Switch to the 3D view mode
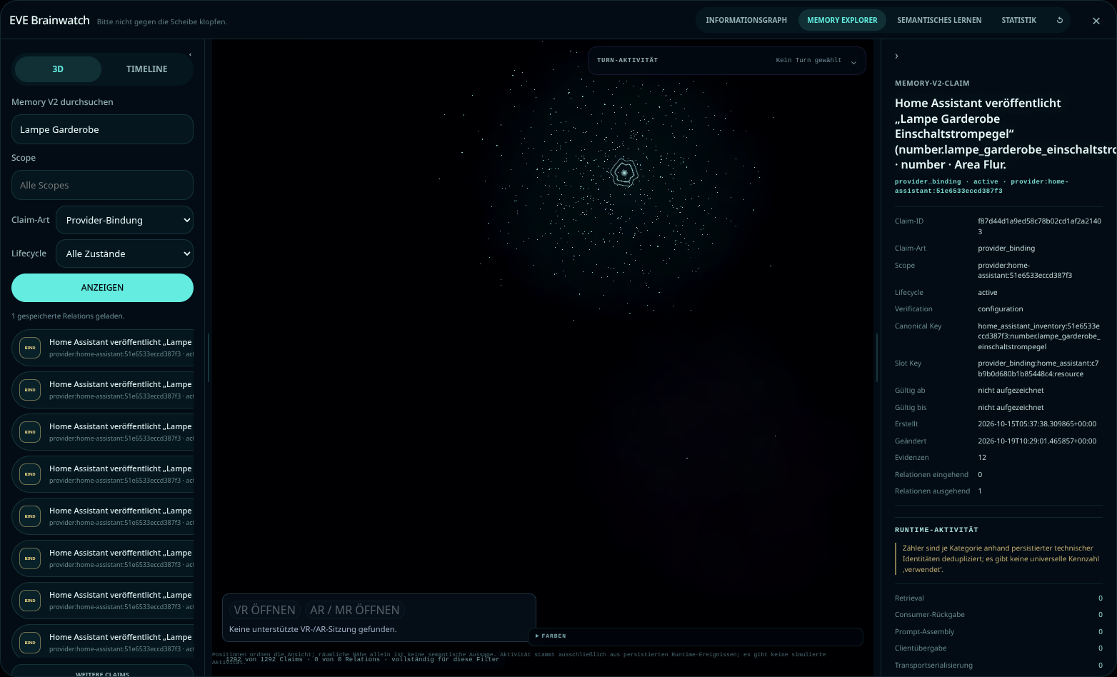The width and height of the screenshot is (1117, 677). pyautogui.click(x=58, y=69)
